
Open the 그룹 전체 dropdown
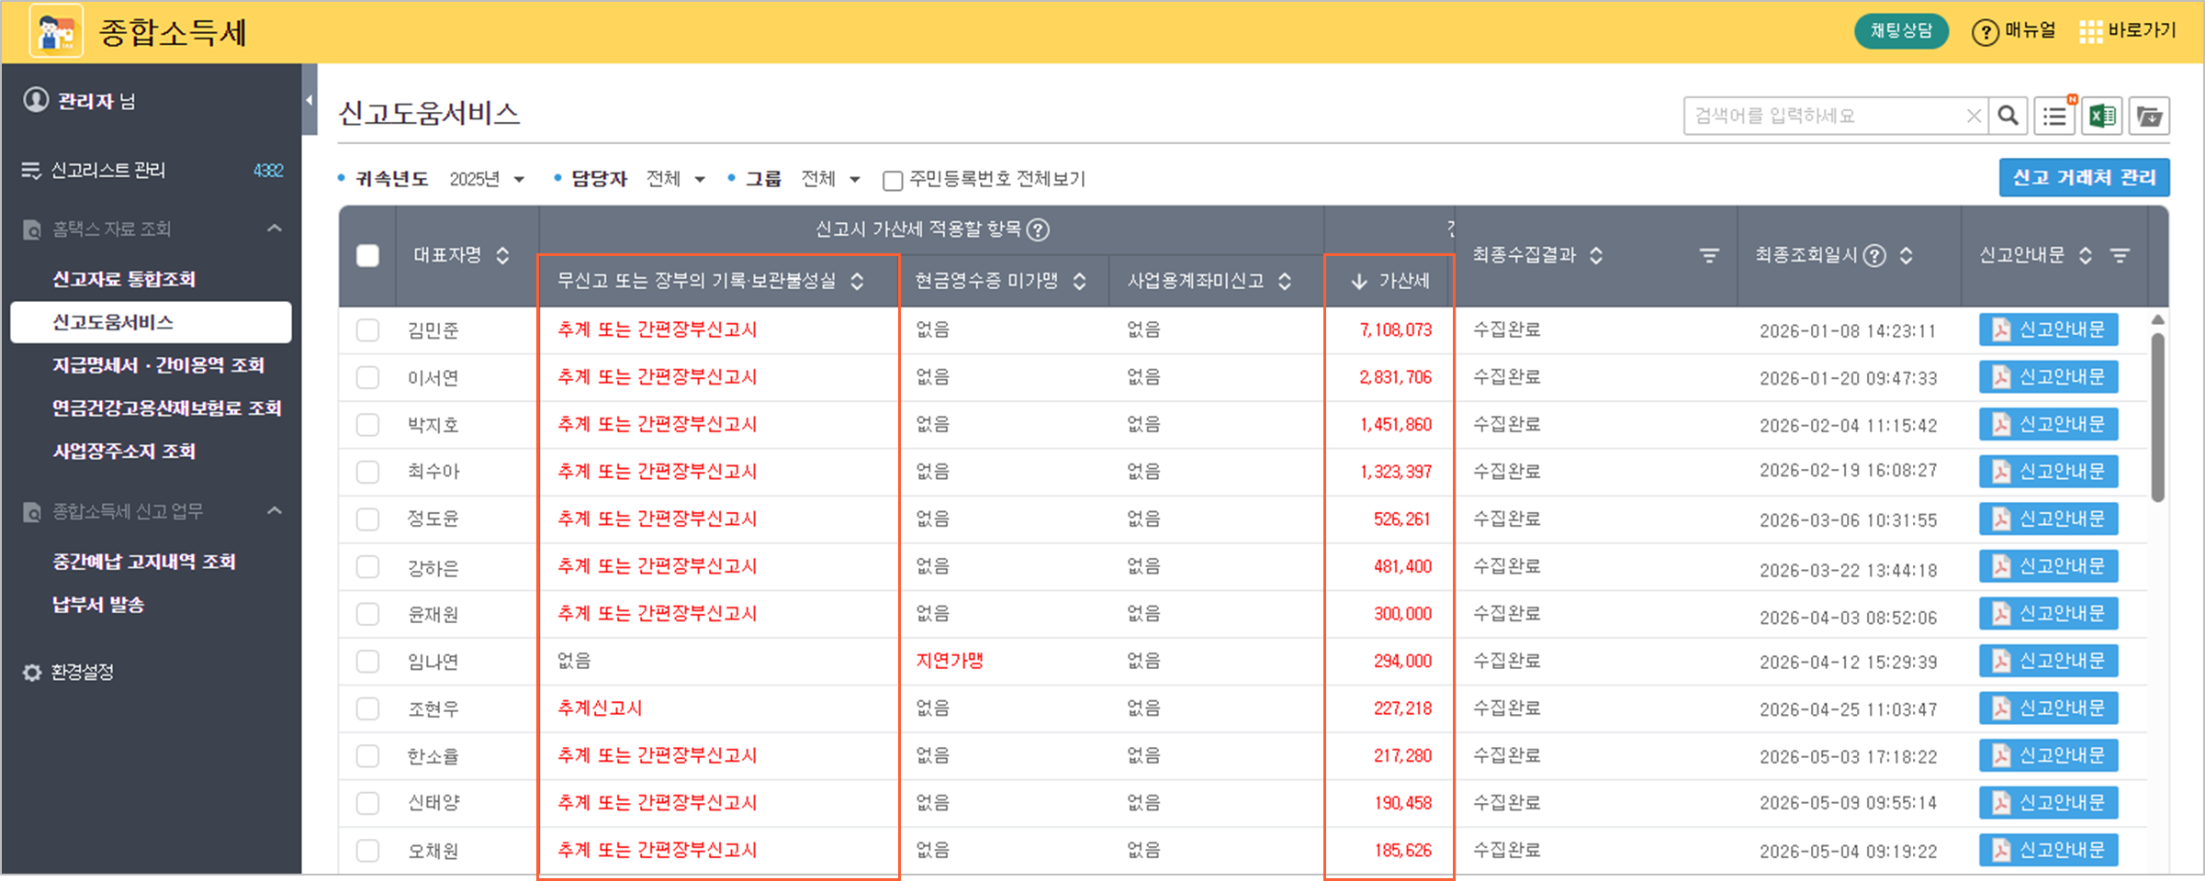point(830,179)
